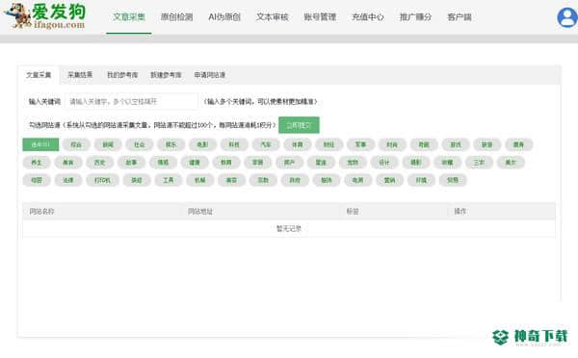Go to 原创检测 in top navigation

click(x=176, y=17)
